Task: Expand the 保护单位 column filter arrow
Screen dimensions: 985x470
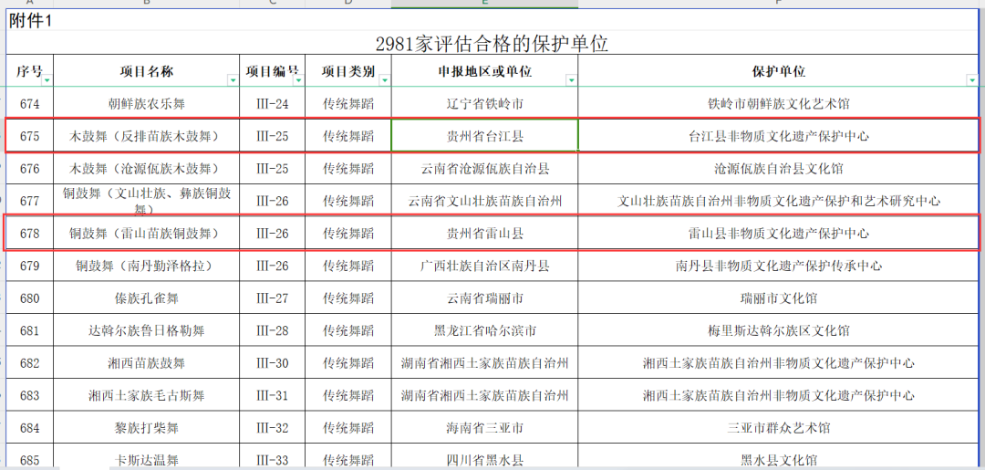Action: pyautogui.click(x=971, y=80)
